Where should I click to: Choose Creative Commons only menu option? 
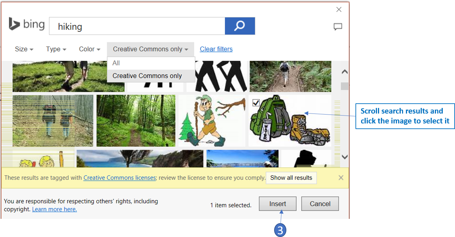point(147,76)
